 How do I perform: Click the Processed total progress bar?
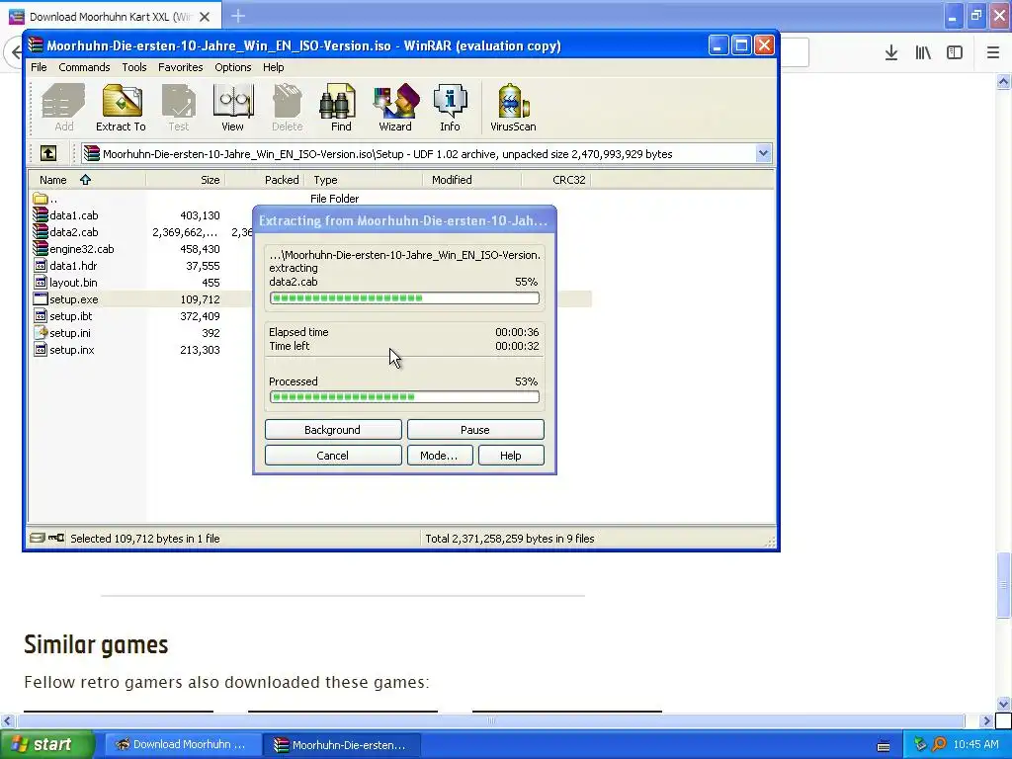click(x=404, y=397)
